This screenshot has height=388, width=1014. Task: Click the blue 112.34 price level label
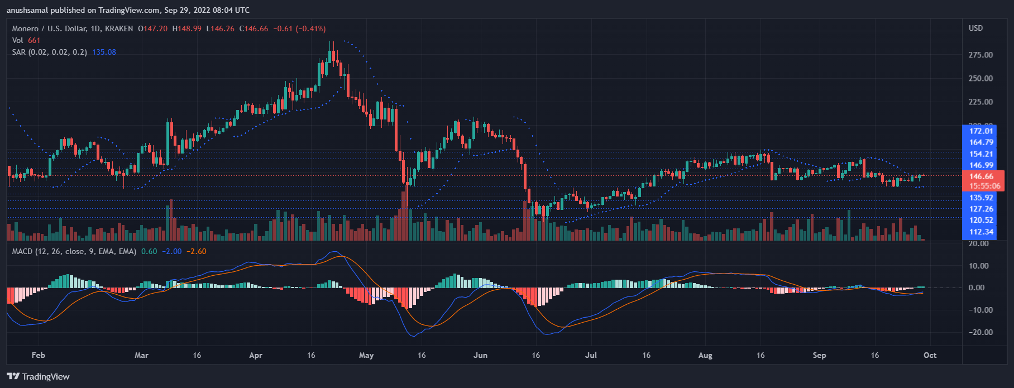[981, 232]
